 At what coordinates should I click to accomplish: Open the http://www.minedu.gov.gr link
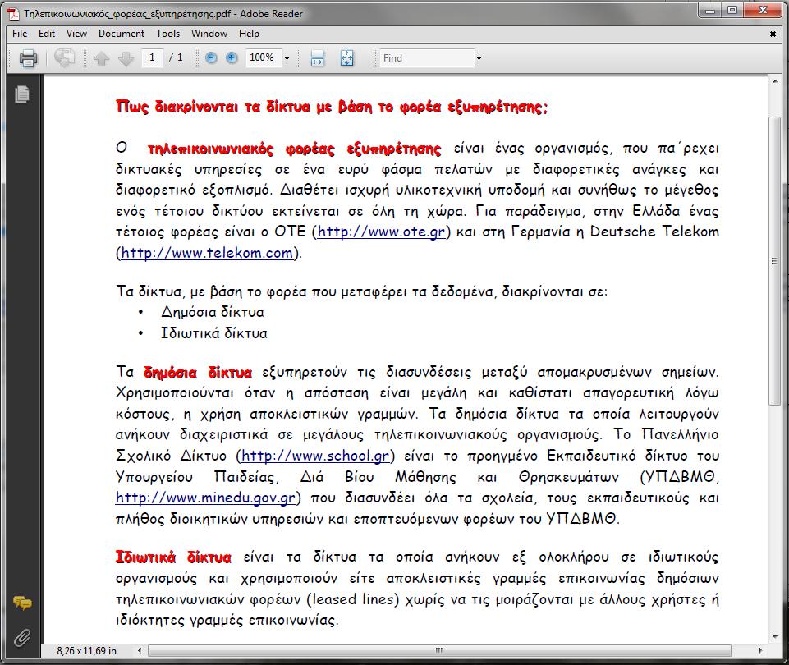click(205, 498)
